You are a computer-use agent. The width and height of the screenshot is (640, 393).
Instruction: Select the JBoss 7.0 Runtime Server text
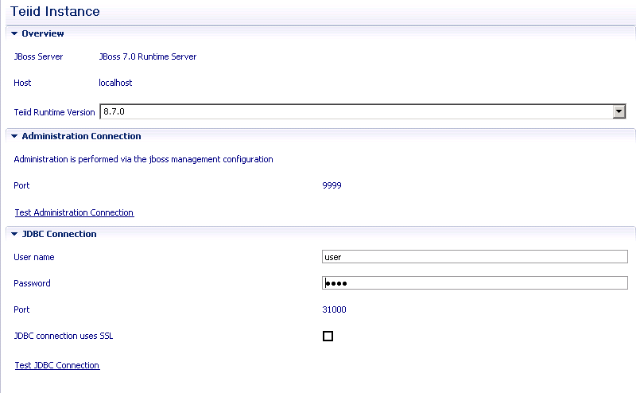pos(147,56)
